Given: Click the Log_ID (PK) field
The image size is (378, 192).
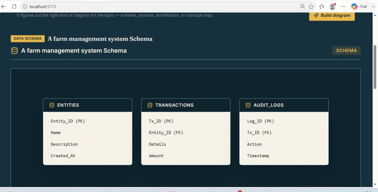Looking at the screenshot, I should click(261, 121).
